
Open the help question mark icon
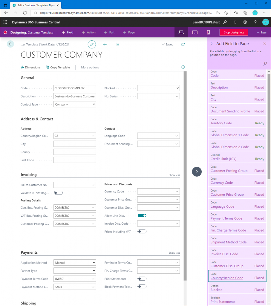pos(255,22)
